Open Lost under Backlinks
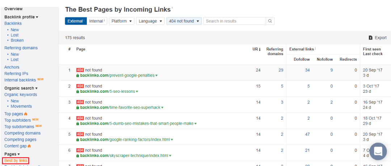391x166 pixels. 14,35
